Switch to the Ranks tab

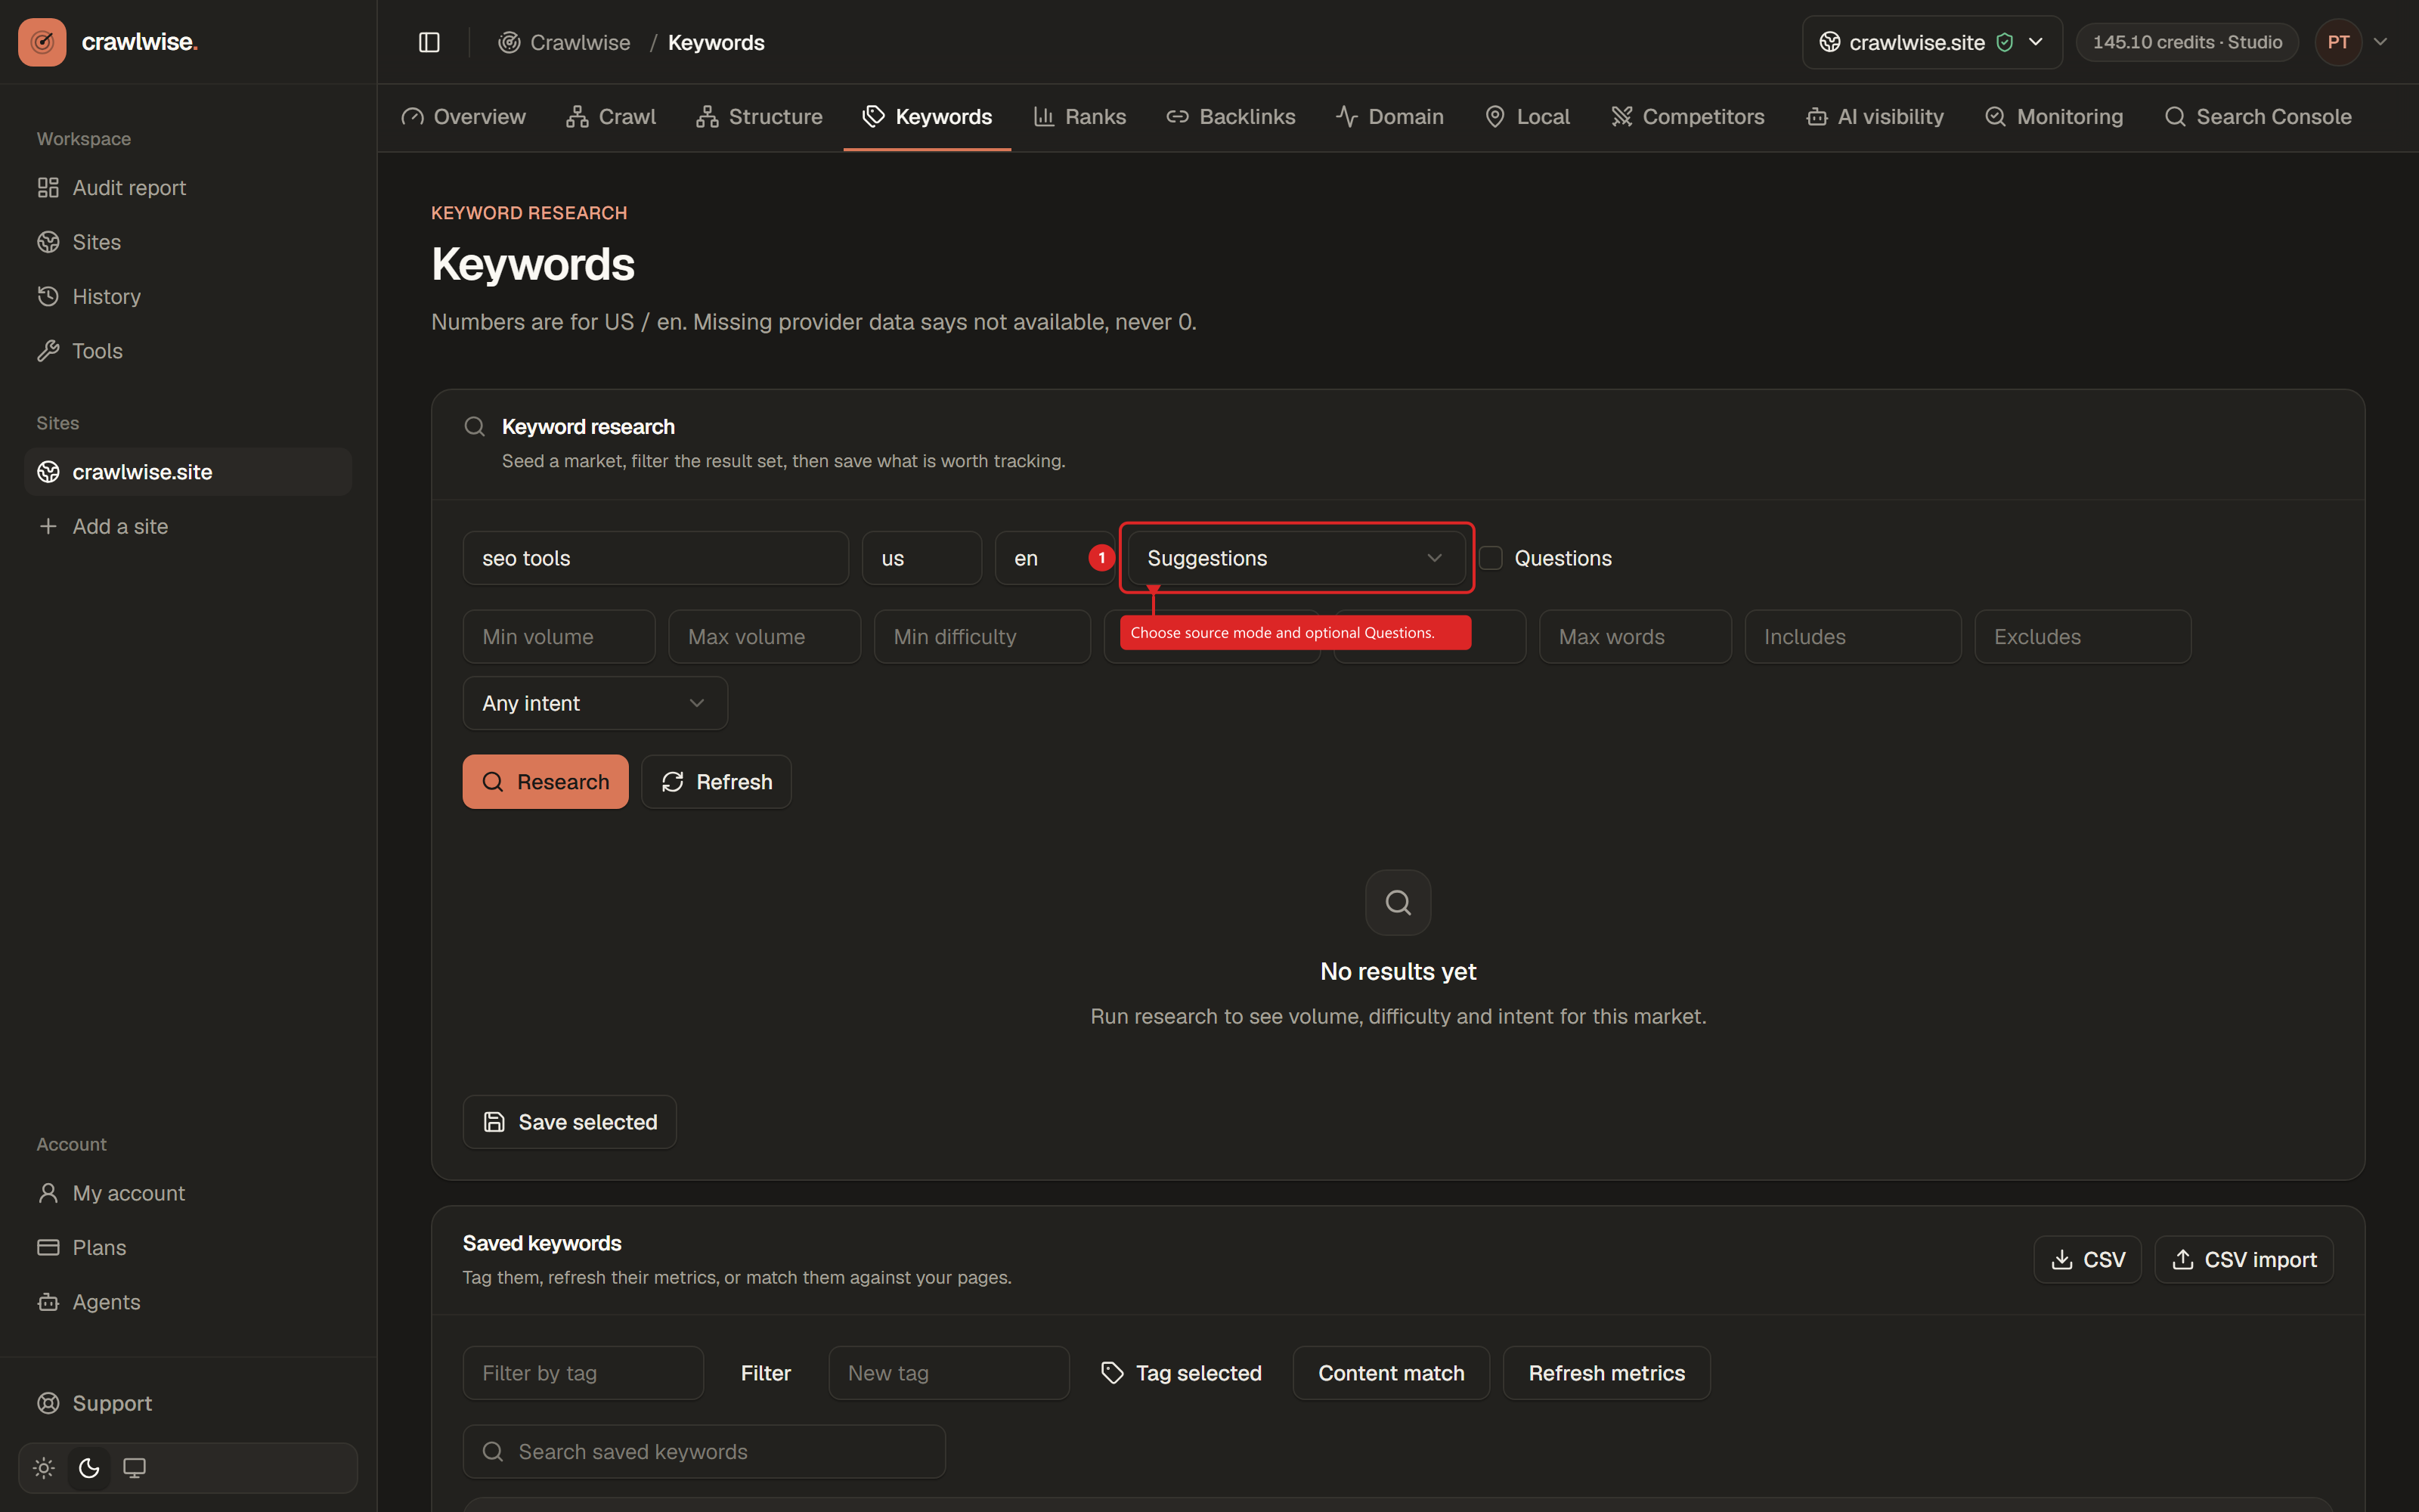(1079, 117)
